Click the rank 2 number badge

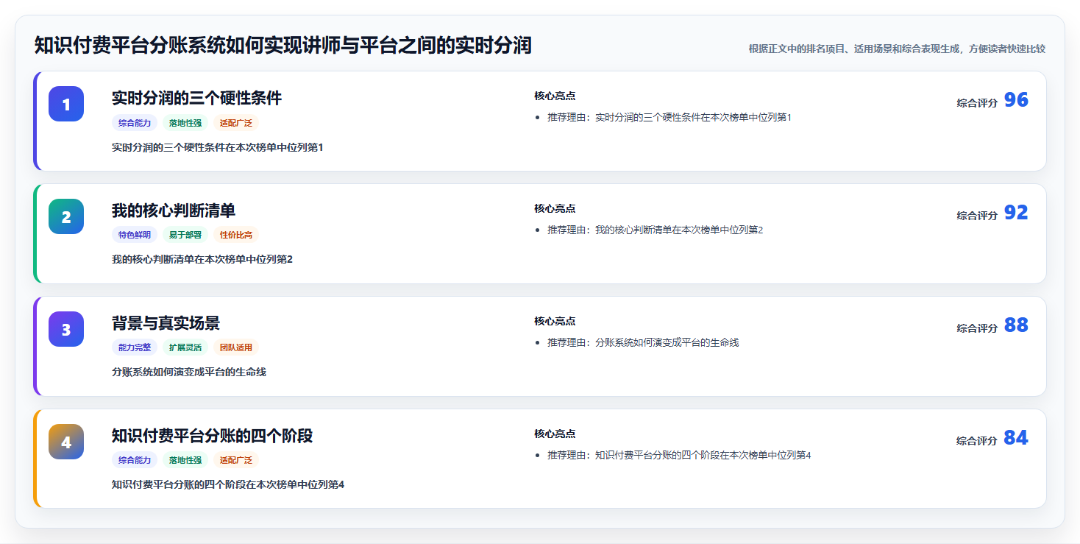(x=66, y=216)
